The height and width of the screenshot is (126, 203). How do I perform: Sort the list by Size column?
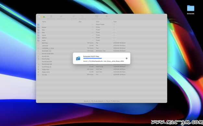click(x=80, y=22)
